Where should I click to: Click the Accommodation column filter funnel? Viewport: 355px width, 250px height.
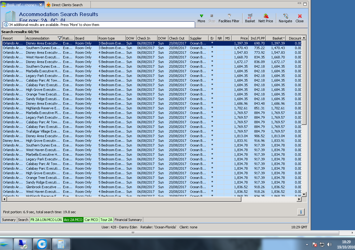click(x=60, y=38)
